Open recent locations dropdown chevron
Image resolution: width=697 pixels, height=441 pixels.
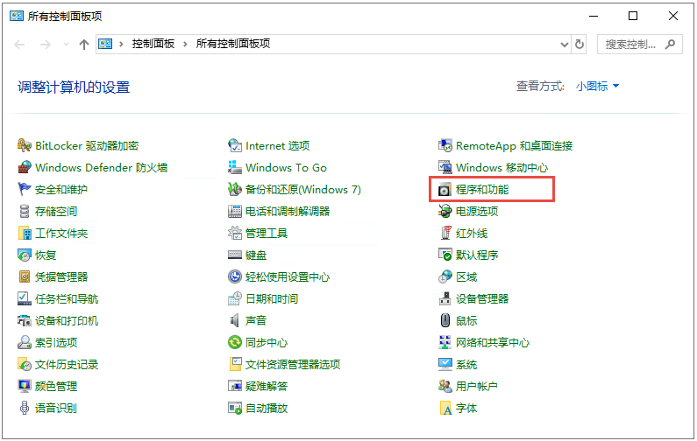coord(67,45)
